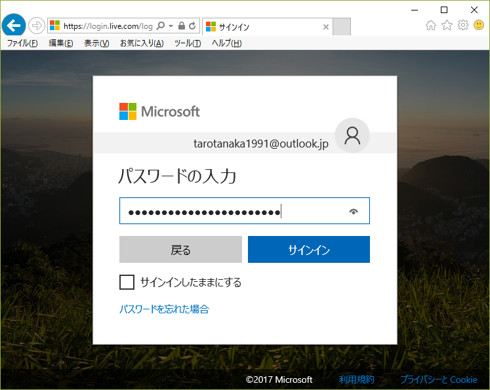Image resolution: width=490 pixels, height=390 pixels.
Task: Open the 利用規約 link
Action: pos(357,380)
